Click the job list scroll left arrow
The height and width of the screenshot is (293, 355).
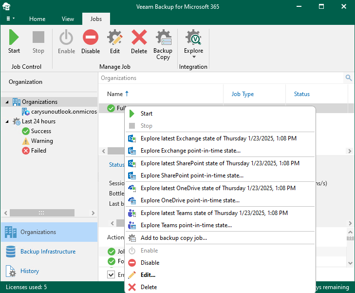pos(104,151)
